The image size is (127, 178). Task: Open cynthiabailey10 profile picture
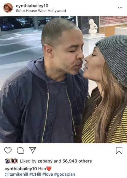point(8,8)
